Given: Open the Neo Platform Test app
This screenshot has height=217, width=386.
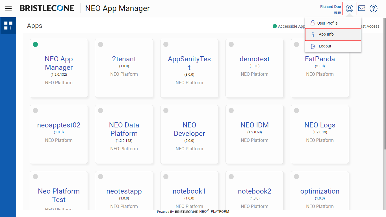Looking at the screenshot, I should coord(59,191).
